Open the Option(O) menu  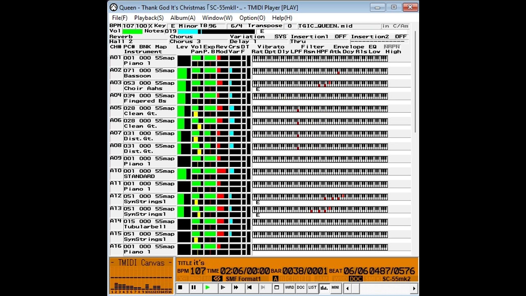tap(252, 18)
